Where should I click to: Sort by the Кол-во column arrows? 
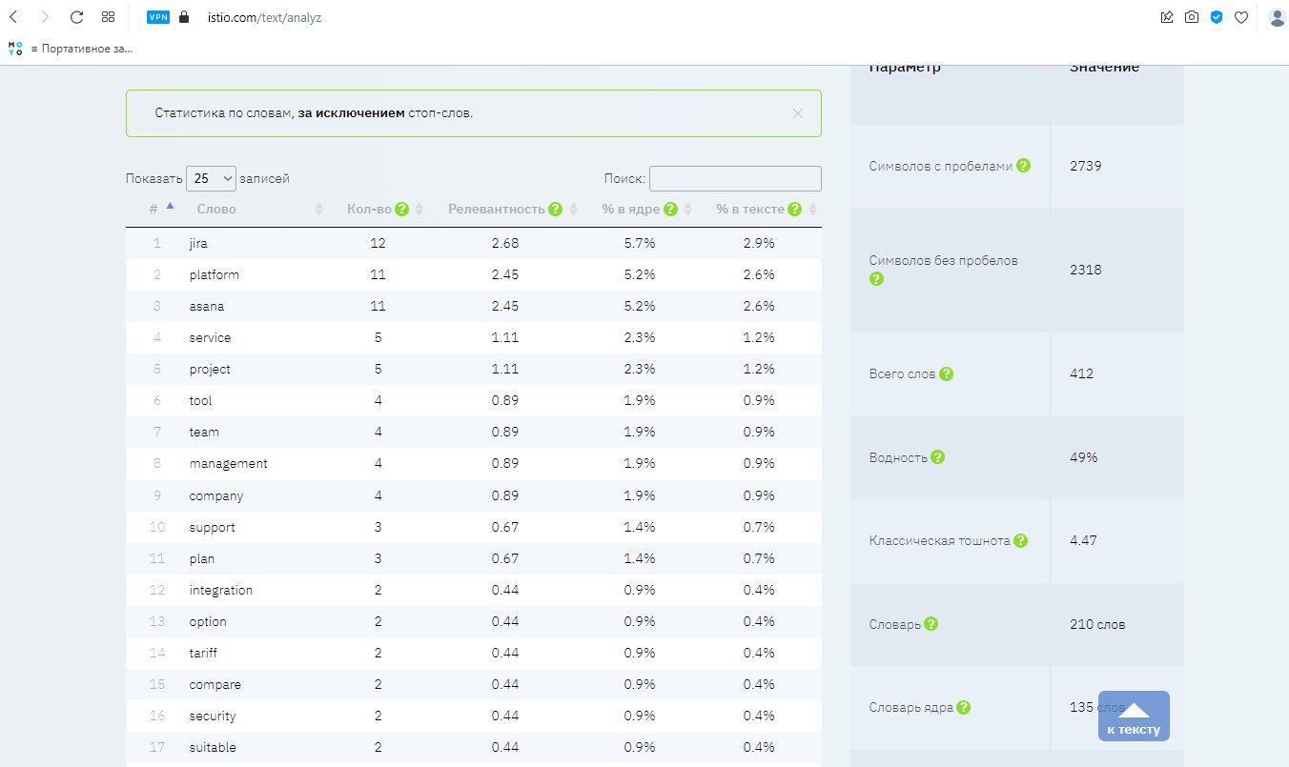coord(419,210)
